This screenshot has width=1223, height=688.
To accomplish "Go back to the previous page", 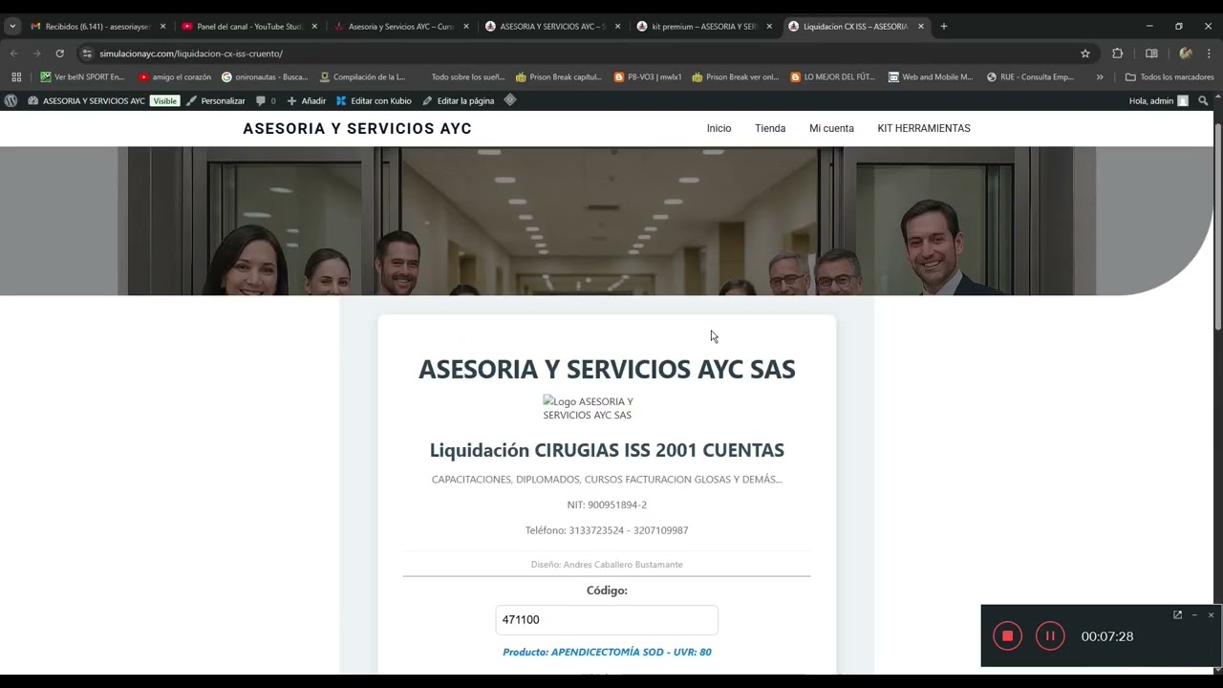I will point(13,54).
